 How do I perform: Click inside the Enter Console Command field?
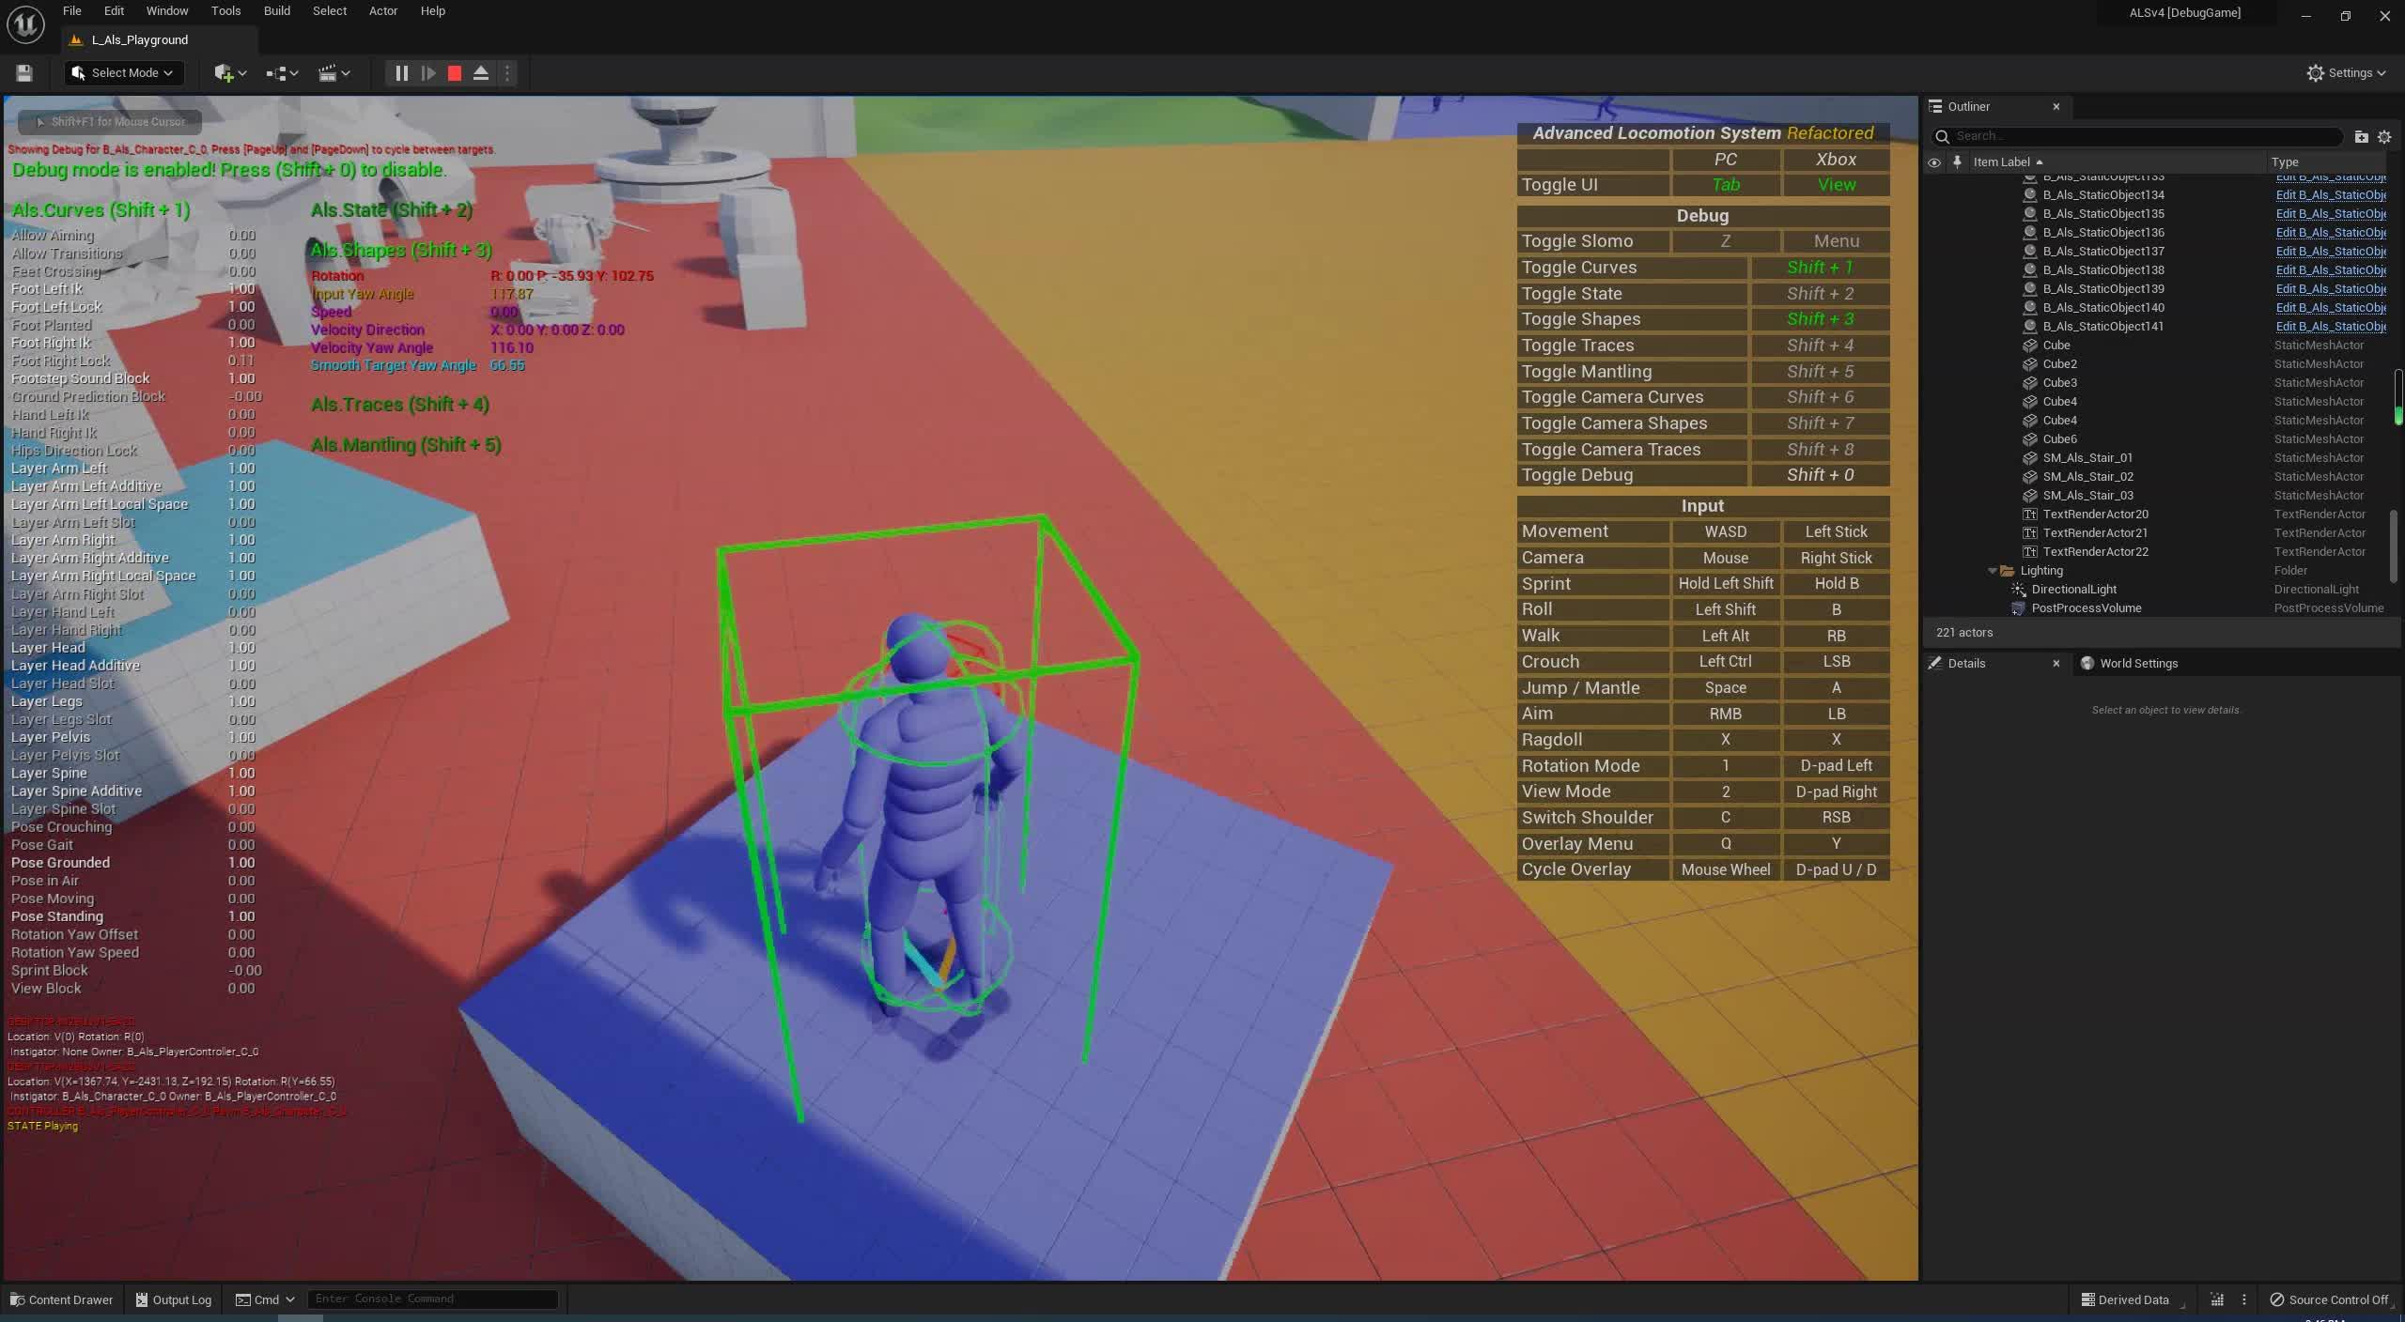pyautogui.click(x=432, y=1299)
